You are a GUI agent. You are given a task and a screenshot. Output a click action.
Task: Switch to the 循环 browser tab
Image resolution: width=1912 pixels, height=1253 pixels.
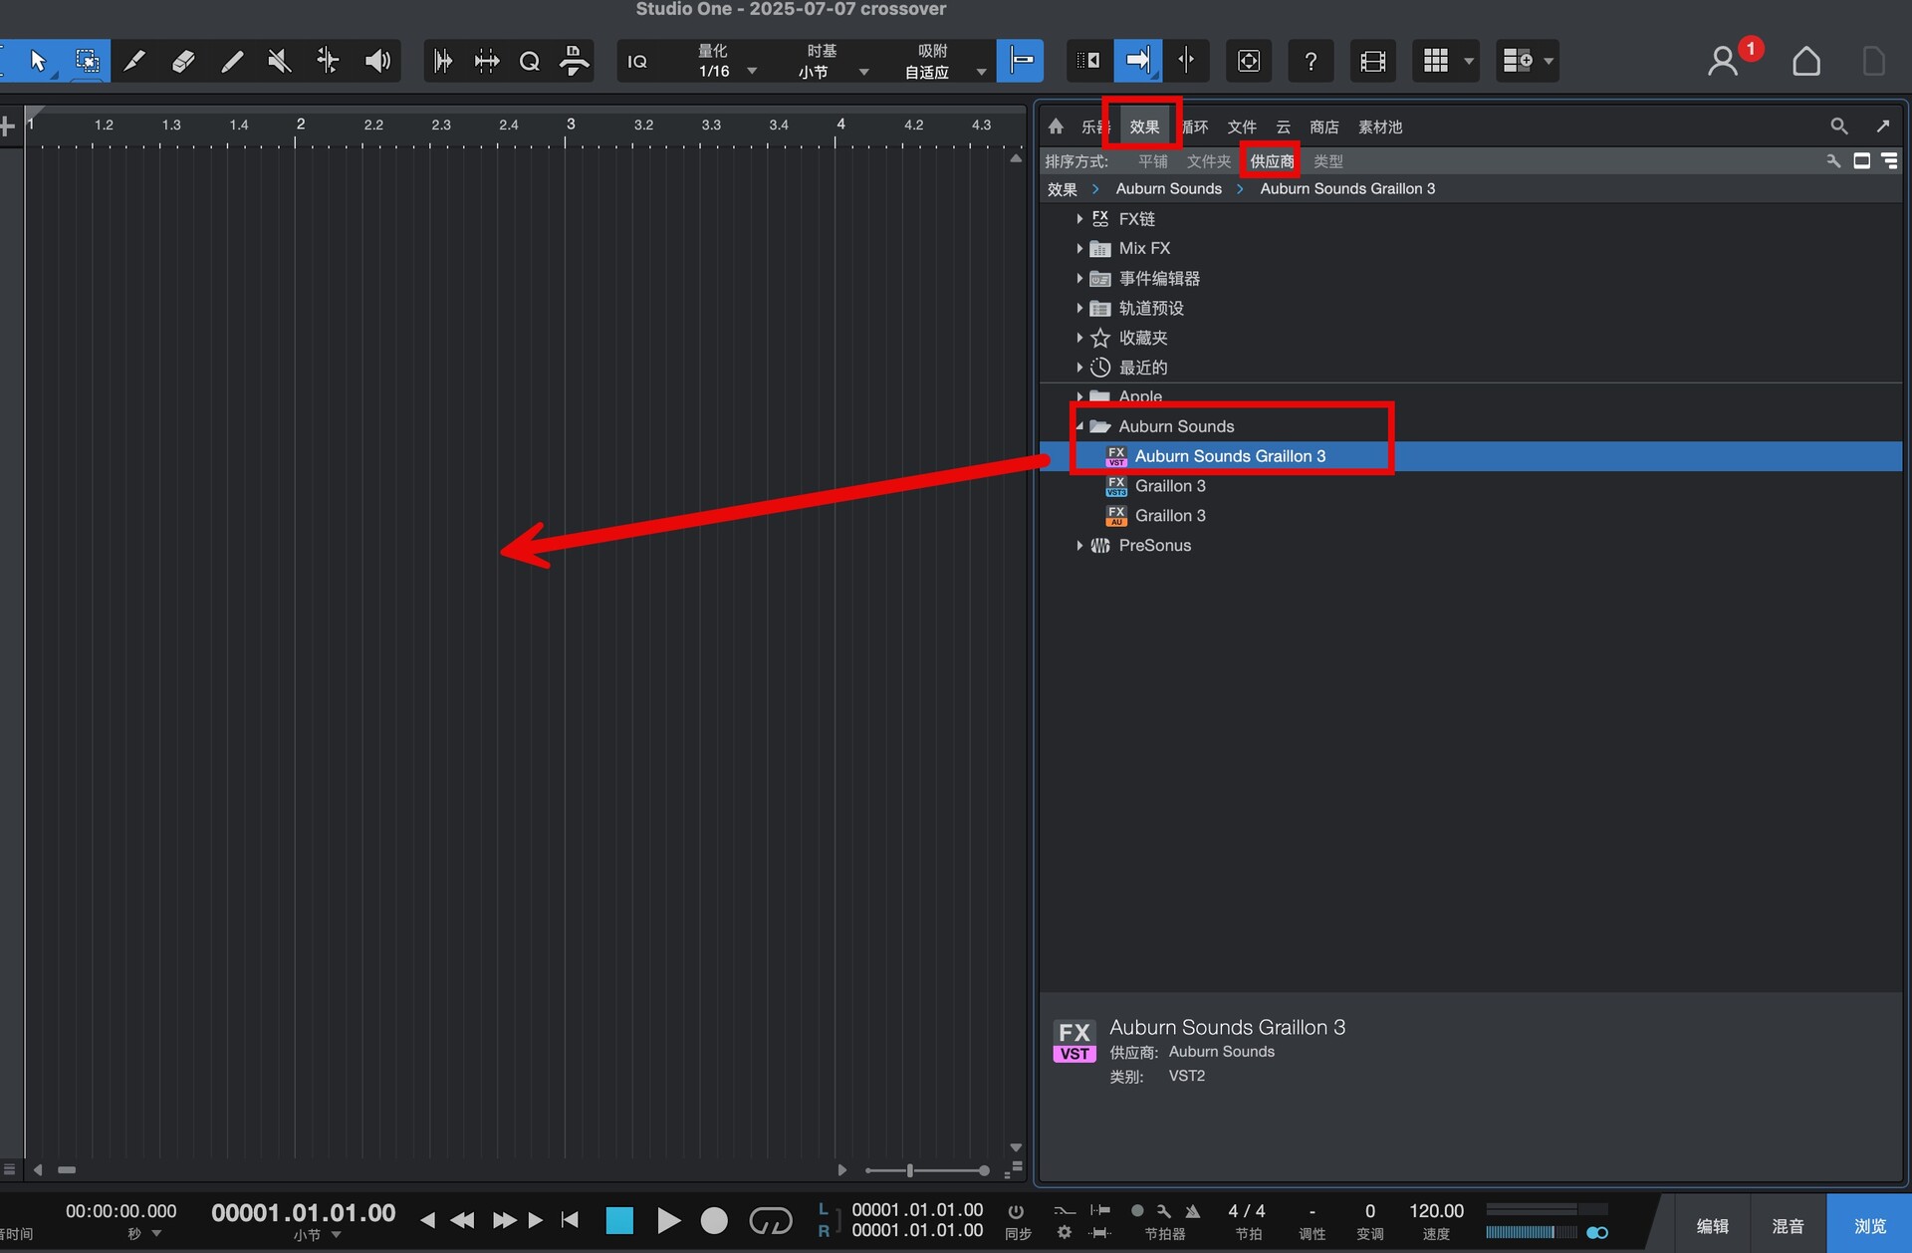click(1194, 126)
